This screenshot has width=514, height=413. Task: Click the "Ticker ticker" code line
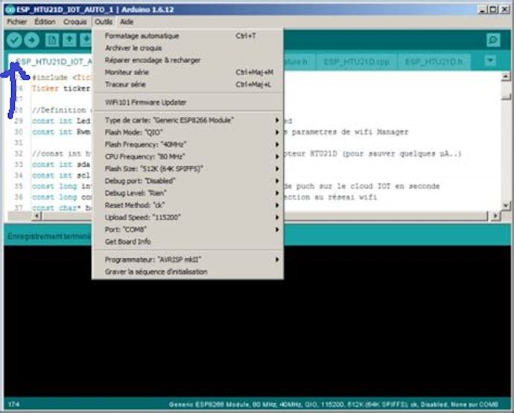pyautogui.click(x=61, y=89)
